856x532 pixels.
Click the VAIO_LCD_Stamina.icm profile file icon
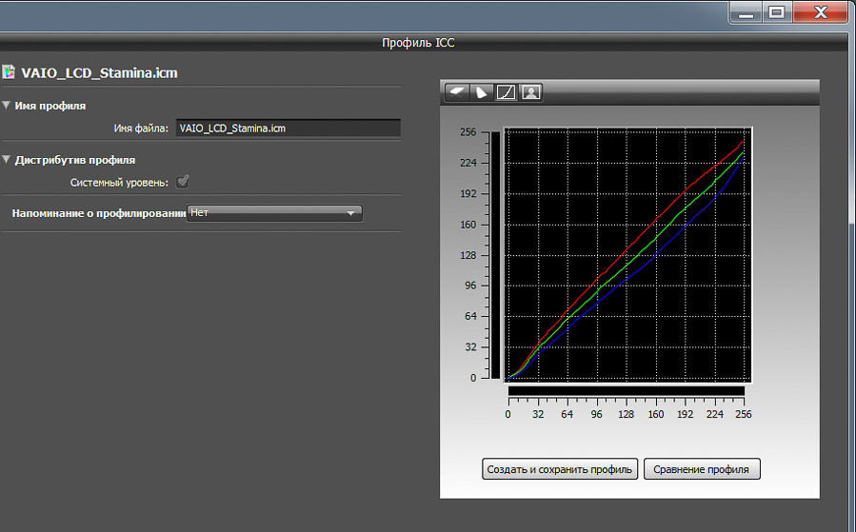9,72
